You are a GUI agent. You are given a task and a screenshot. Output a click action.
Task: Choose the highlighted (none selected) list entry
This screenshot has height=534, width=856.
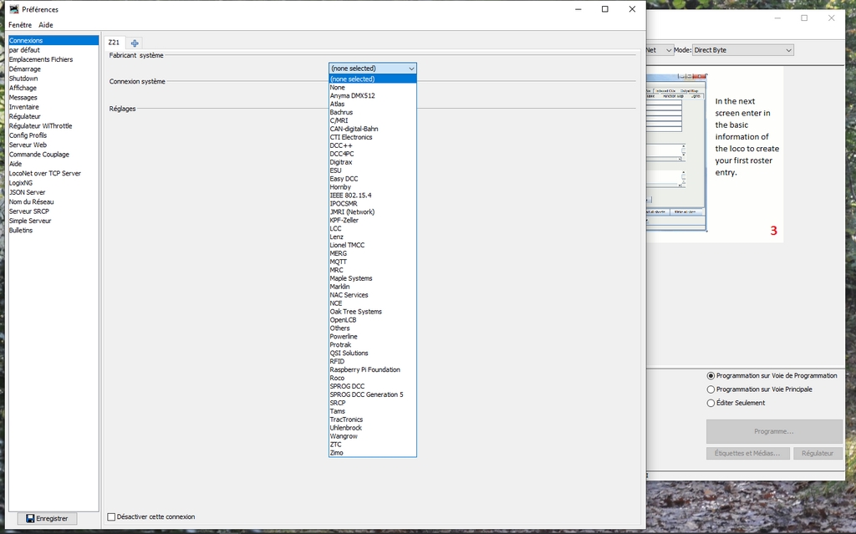coord(372,79)
